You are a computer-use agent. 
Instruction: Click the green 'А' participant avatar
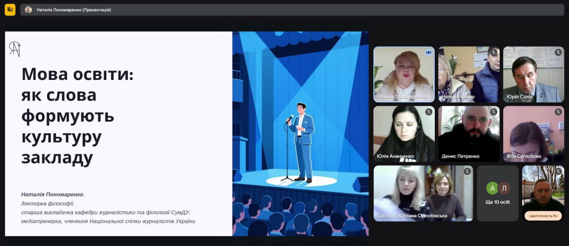(492, 188)
